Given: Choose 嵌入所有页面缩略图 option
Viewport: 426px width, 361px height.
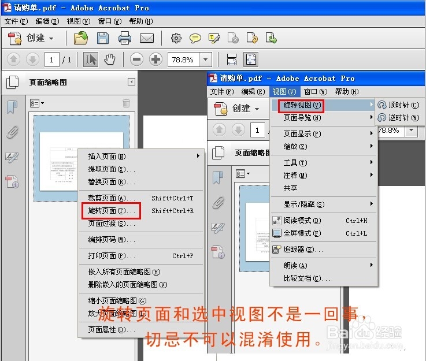Looking at the screenshot, I should (x=140, y=271).
